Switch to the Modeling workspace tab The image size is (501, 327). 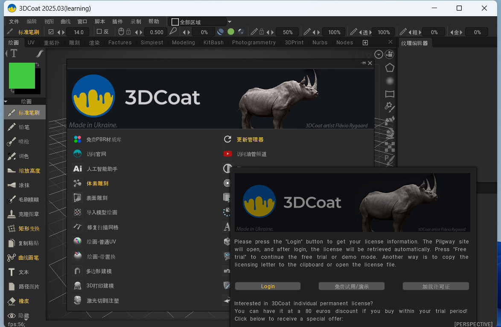pyautogui.click(x=184, y=43)
